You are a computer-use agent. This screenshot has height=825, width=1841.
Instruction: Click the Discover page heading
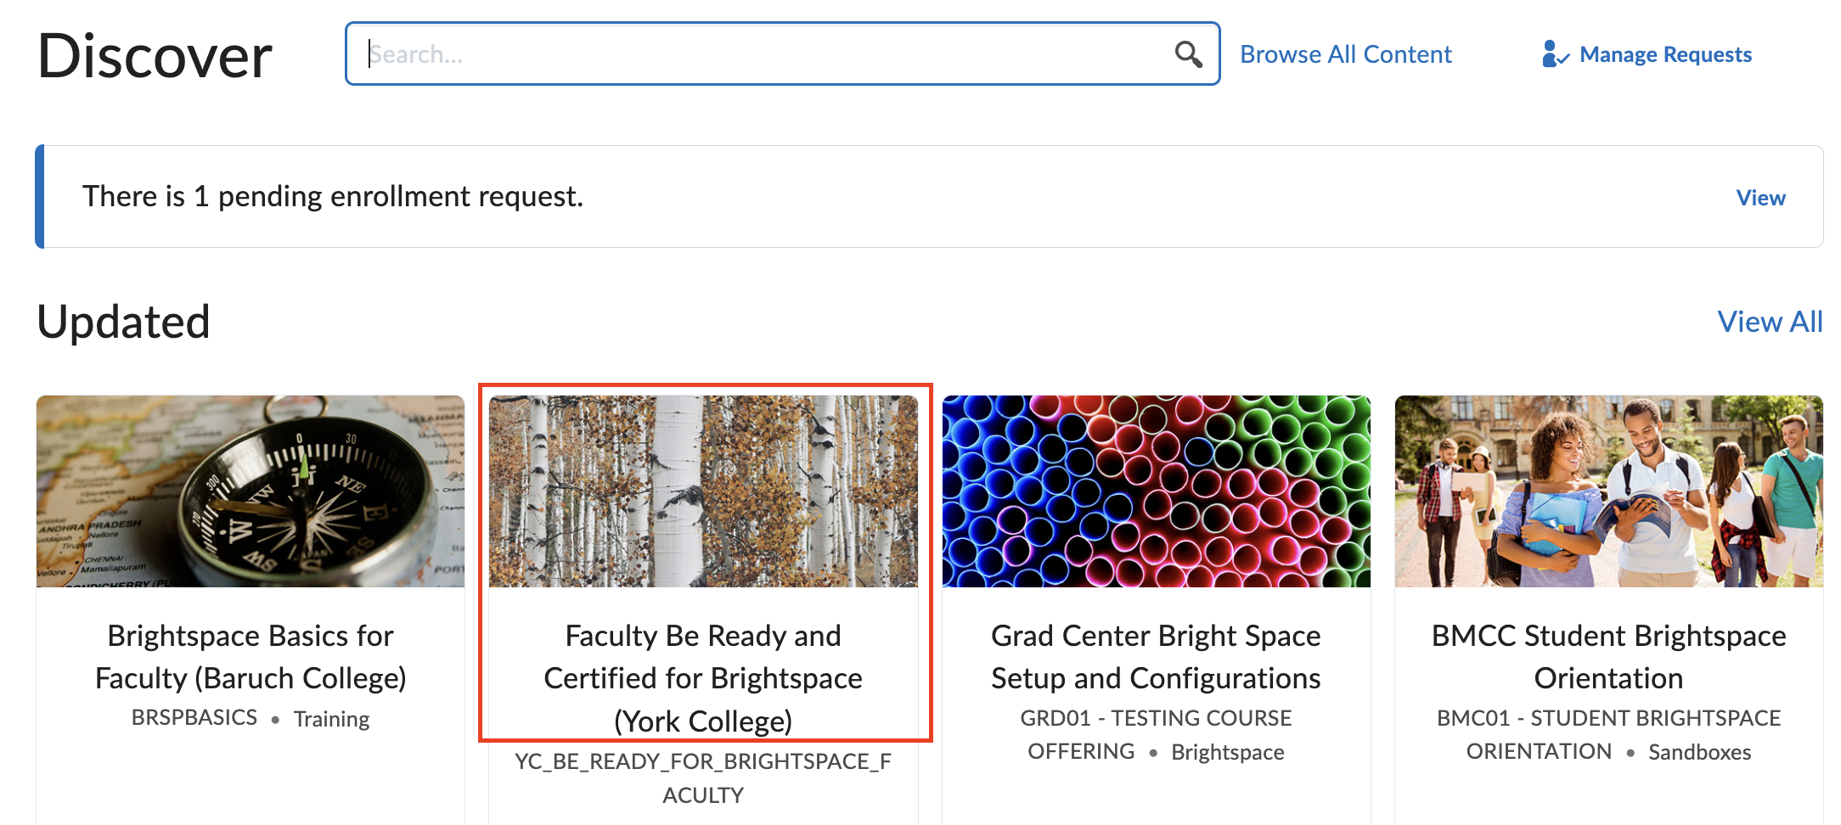(x=155, y=56)
